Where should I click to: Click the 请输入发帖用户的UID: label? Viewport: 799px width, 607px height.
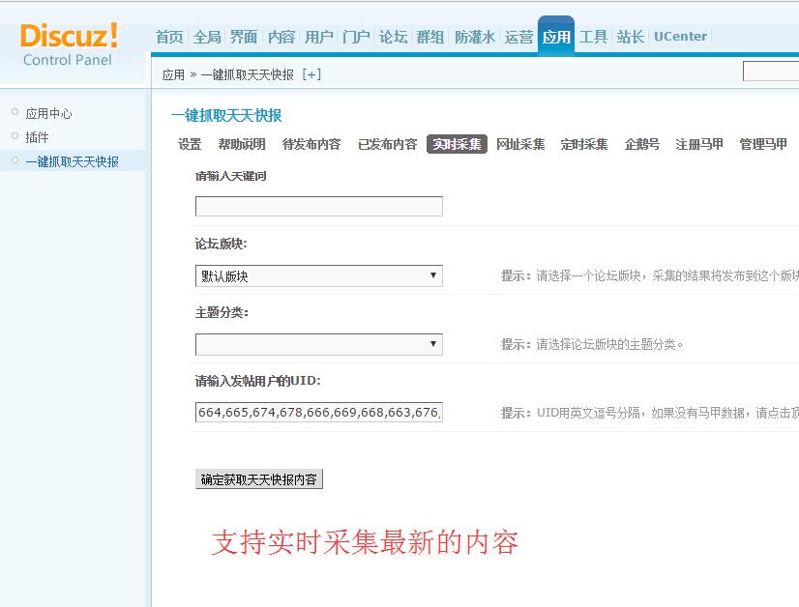(258, 381)
